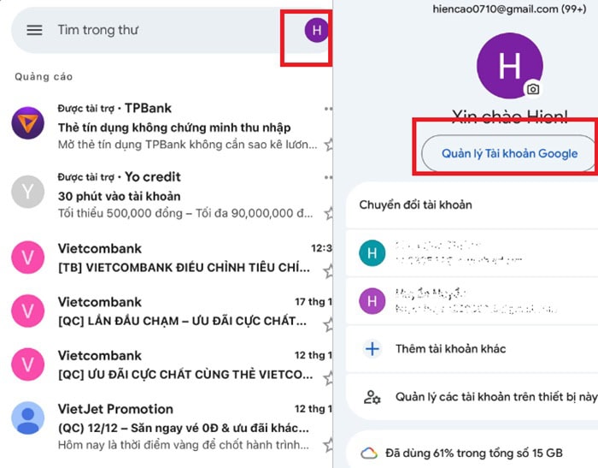Star the Yo credit sponsored message
This screenshot has height=468, width=598.
pos(328,213)
